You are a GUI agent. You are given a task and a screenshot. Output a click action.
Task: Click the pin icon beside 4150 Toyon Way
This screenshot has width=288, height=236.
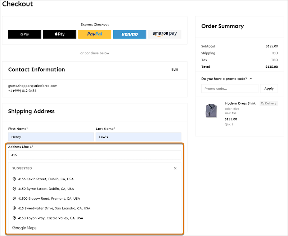[14, 218]
